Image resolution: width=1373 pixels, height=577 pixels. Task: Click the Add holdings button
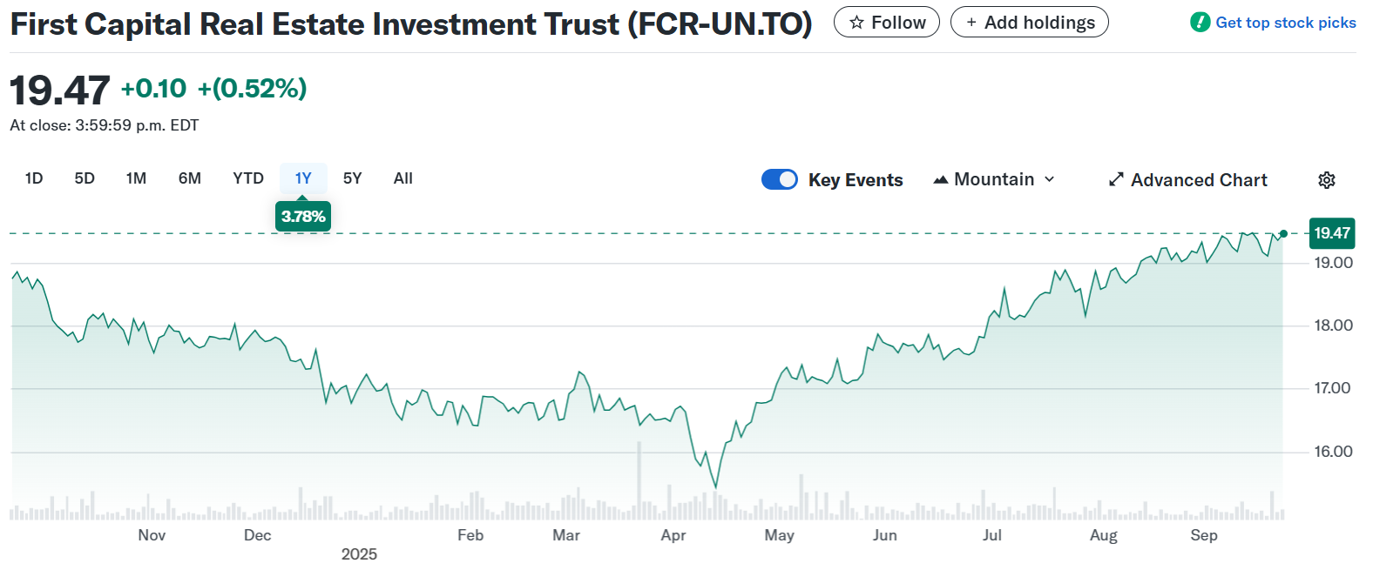coord(1030,23)
